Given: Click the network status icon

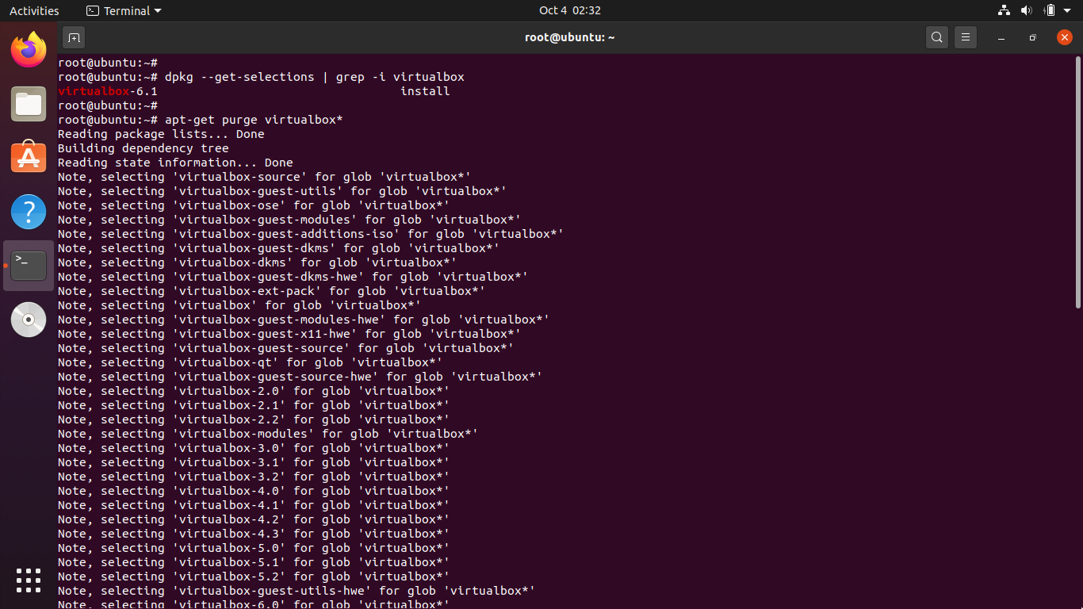Looking at the screenshot, I should pyautogui.click(x=1004, y=10).
